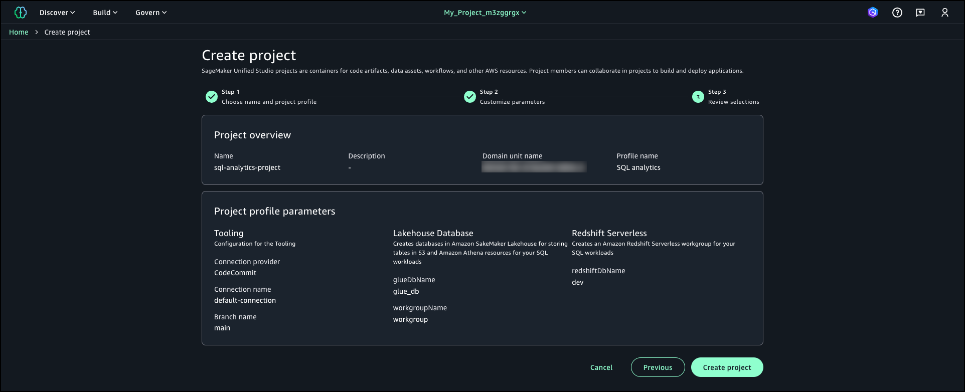Click the SageMaker Unified Studio logo
The image size is (965, 392).
coord(21,13)
